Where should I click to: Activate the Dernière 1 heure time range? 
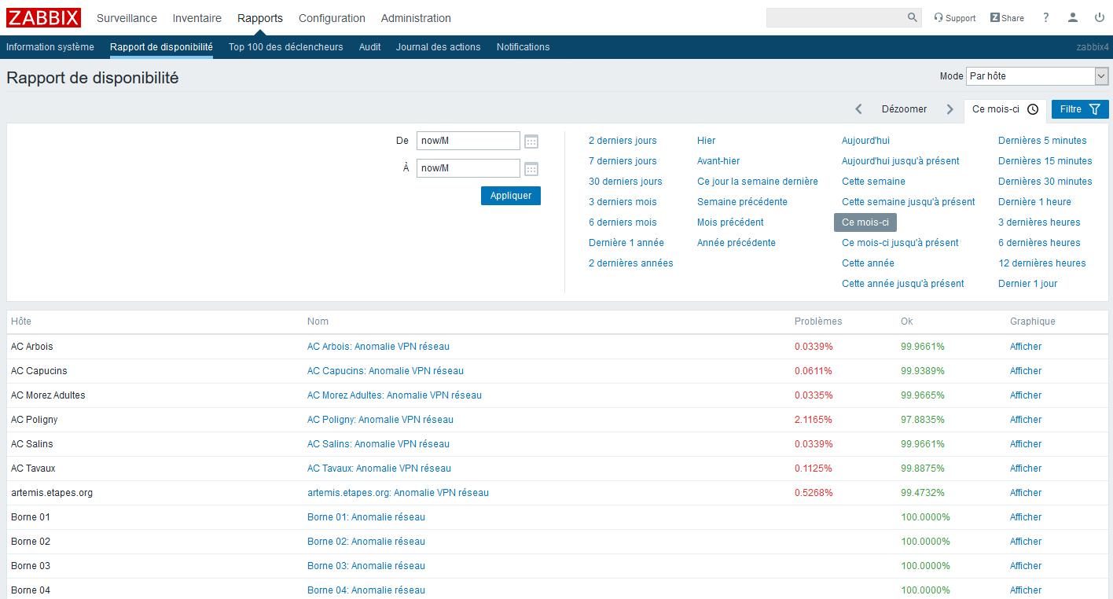tap(1034, 201)
